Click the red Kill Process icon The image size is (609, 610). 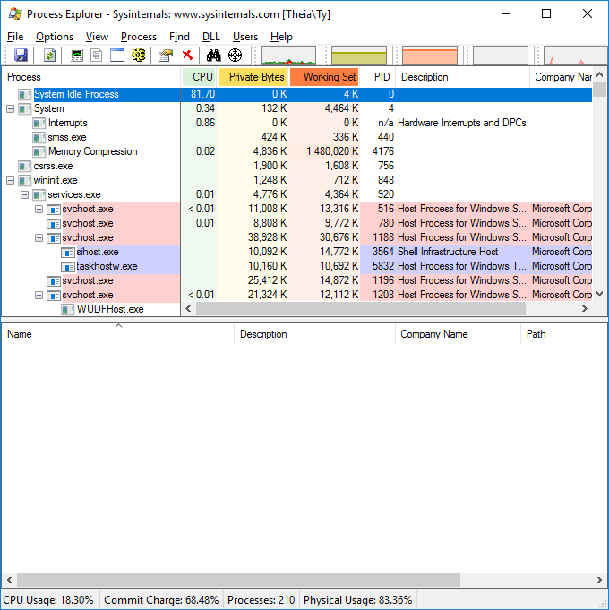188,56
